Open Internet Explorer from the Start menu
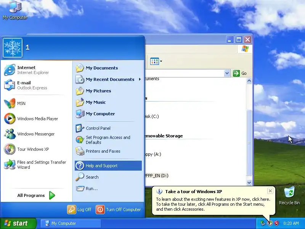The image size is (305, 229). click(x=36, y=70)
